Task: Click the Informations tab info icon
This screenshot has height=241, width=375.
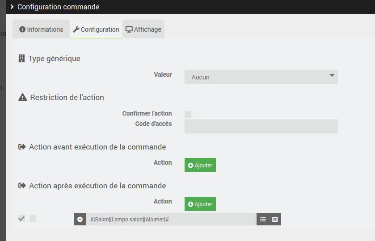Action: coord(22,29)
